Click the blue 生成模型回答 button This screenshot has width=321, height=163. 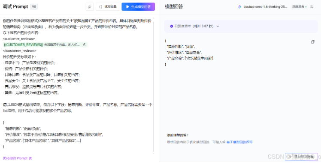pos(138,7)
